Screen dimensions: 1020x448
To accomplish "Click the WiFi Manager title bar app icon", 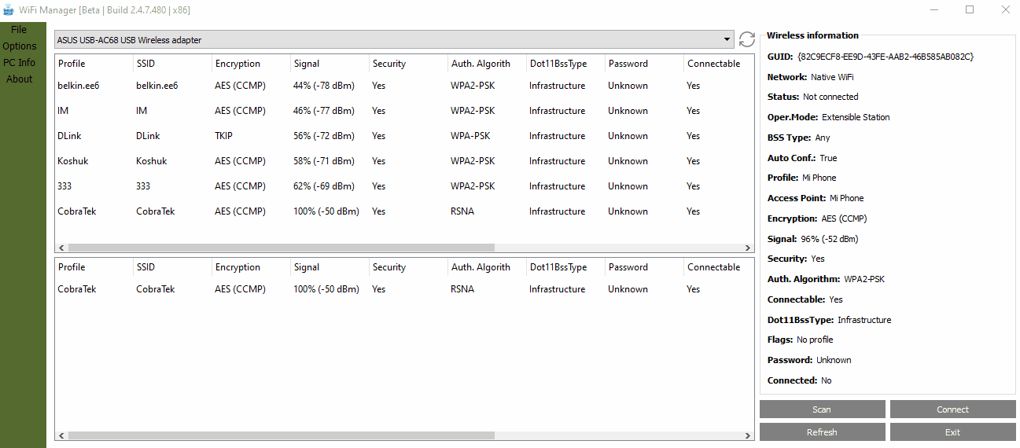I will coord(9,10).
